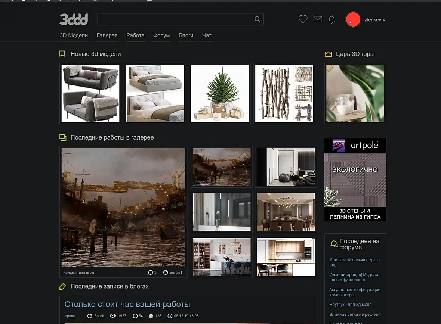Click the gallery icon beside Последние работы
The image size is (441, 324).
pyautogui.click(x=63, y=137)
